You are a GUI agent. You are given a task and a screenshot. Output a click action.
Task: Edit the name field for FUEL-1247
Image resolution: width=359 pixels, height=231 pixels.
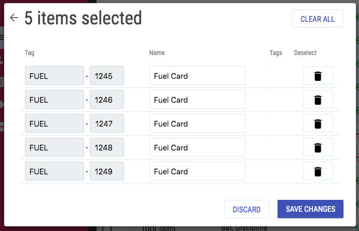point(197,124)
